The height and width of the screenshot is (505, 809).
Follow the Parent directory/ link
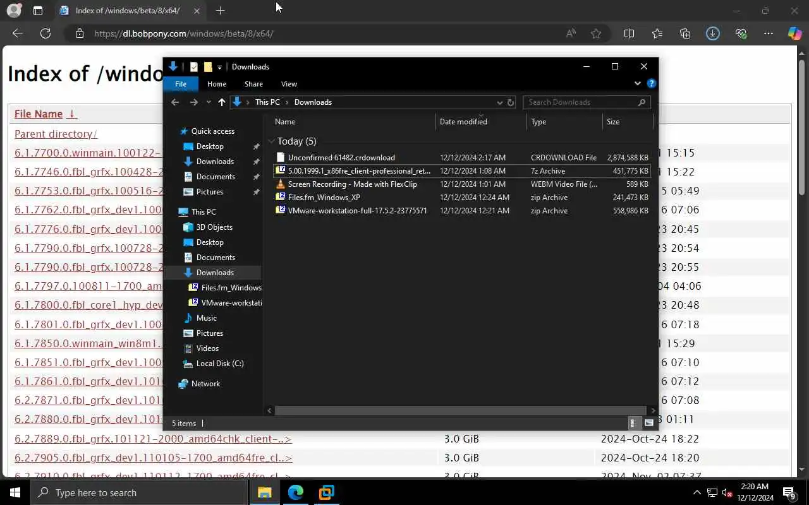point(56,134)
